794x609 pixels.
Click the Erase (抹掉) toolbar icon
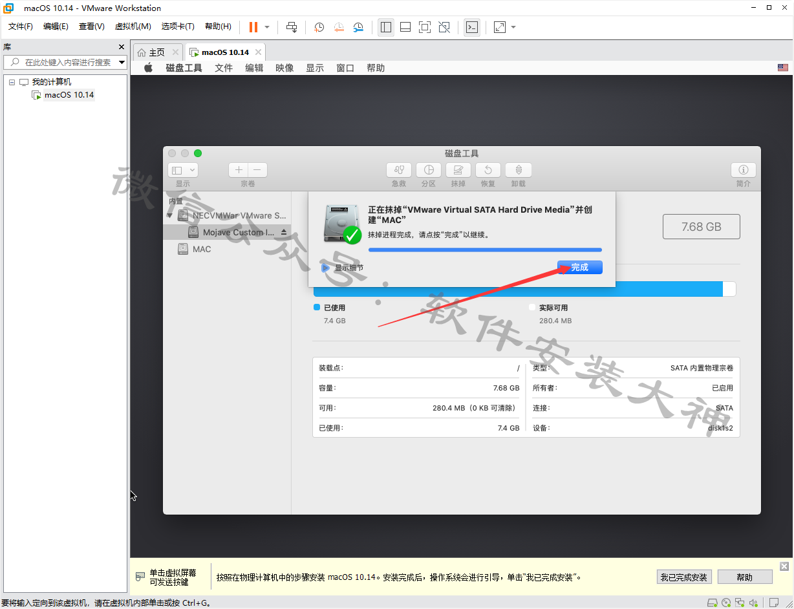[x=458, y=170]
